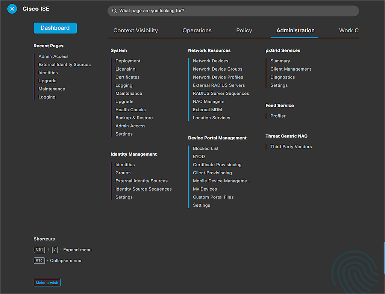Open Backup & Restore settings

click(x=134, y=117)
